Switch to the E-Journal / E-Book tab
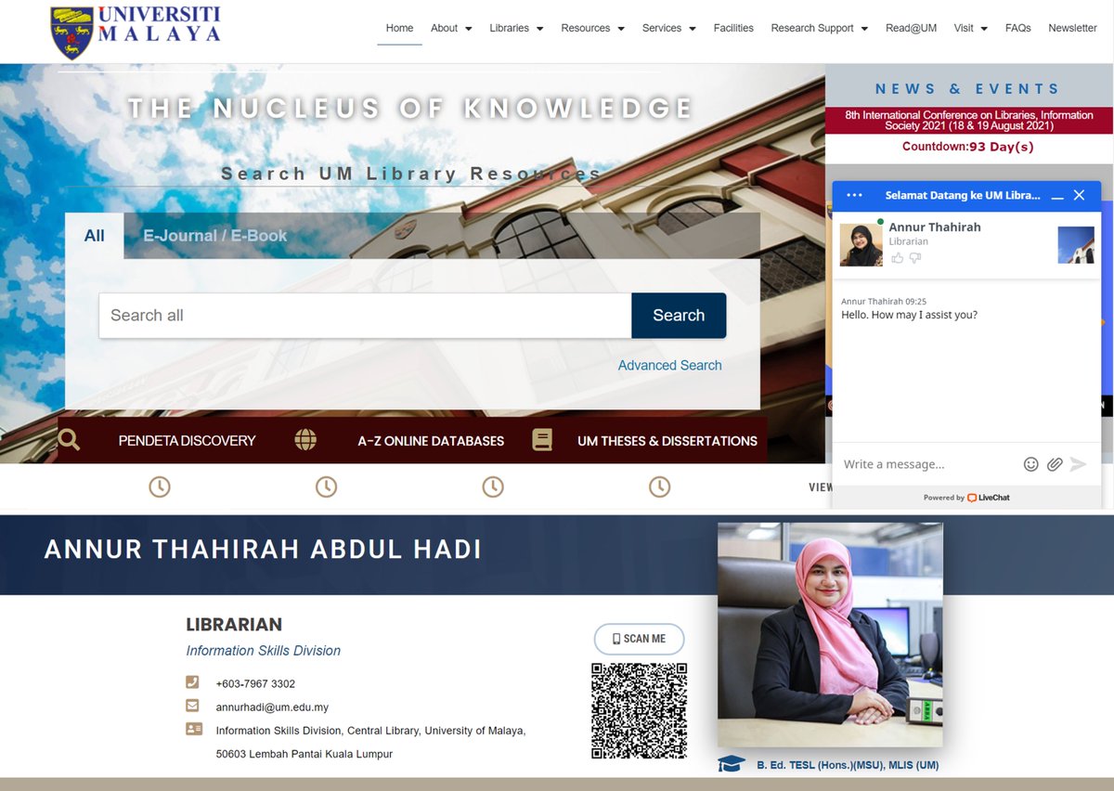1114x791 pixels. click(x=214, y=236)
